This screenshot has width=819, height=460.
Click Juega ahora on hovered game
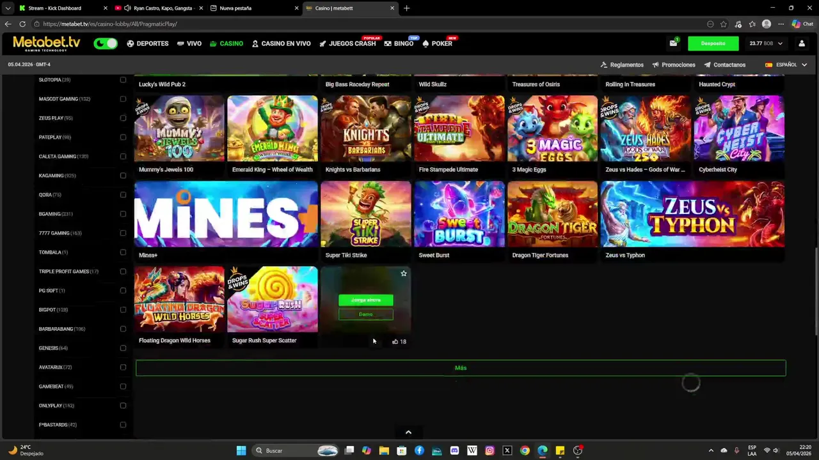click(366, 300)
